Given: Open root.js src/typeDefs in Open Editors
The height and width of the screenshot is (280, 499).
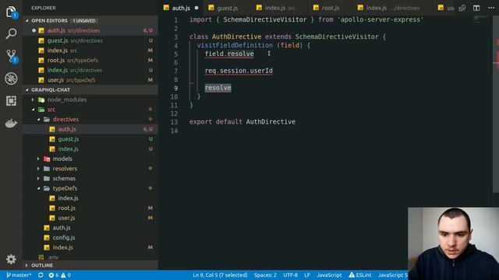Looking at the screenshot, I should (90, 60).
